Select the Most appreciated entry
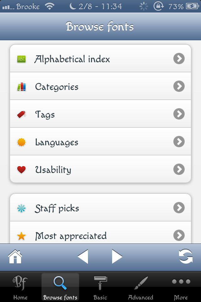 (94, 236)
